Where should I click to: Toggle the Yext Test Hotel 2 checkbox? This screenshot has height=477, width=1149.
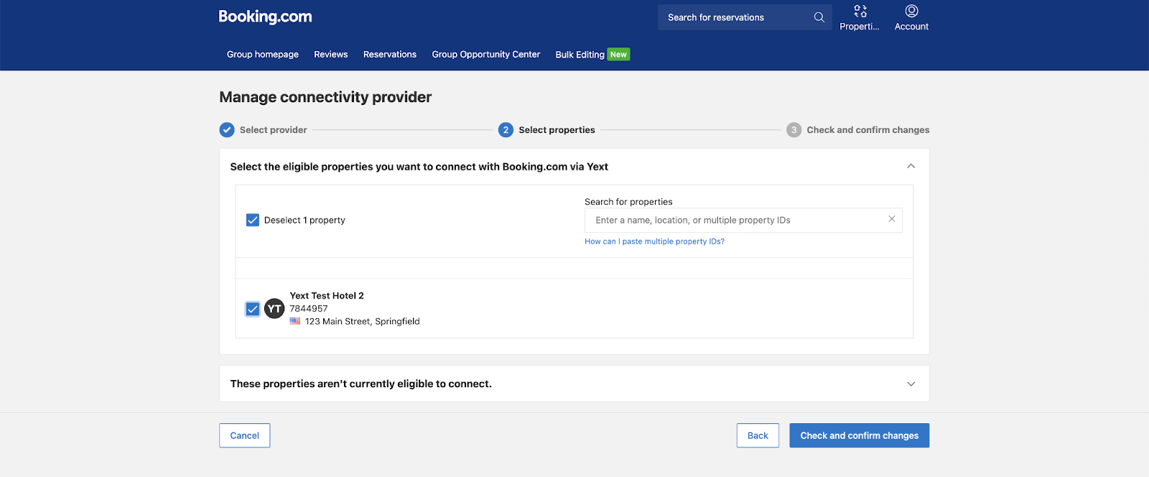pyautogui.click(x=253, y=309)
